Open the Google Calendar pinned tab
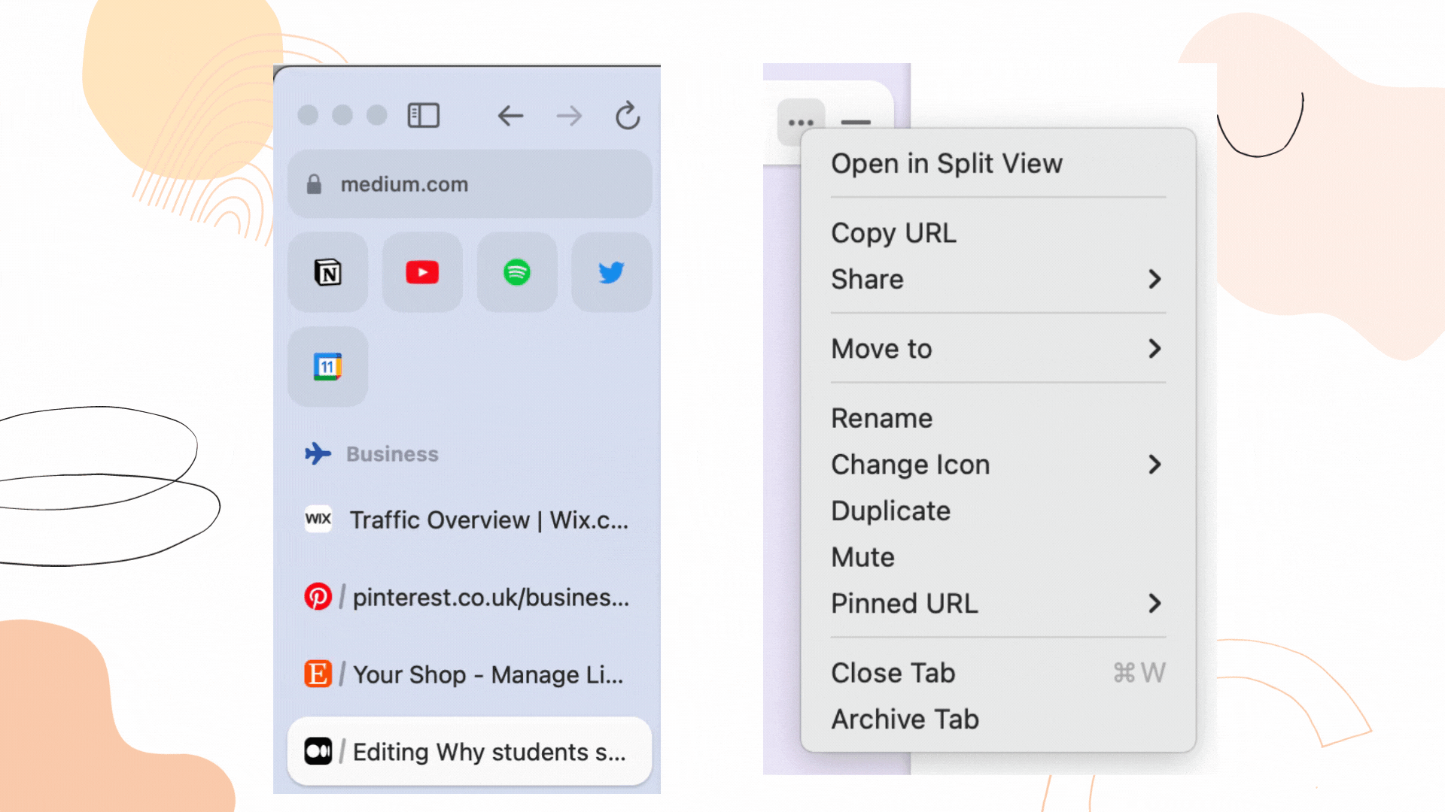 tap(327, 367)
